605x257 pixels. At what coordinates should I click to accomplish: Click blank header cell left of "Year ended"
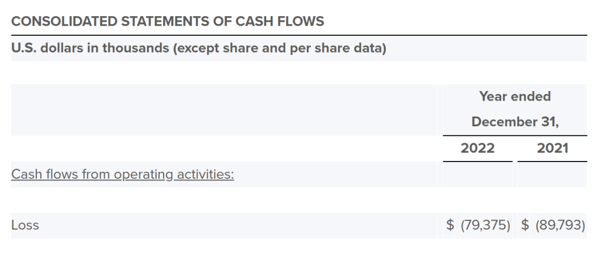pyautogui.click(x=224, y=110)
